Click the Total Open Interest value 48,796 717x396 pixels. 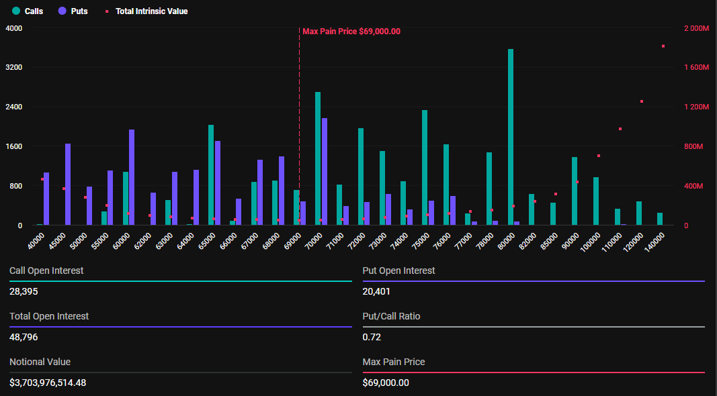[24, 337]
